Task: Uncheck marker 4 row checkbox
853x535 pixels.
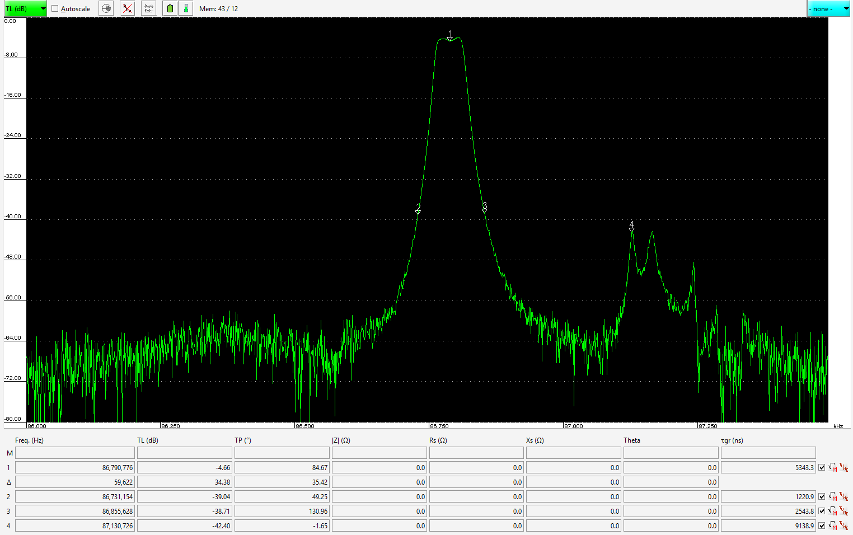Action: (x=822, y=525)
